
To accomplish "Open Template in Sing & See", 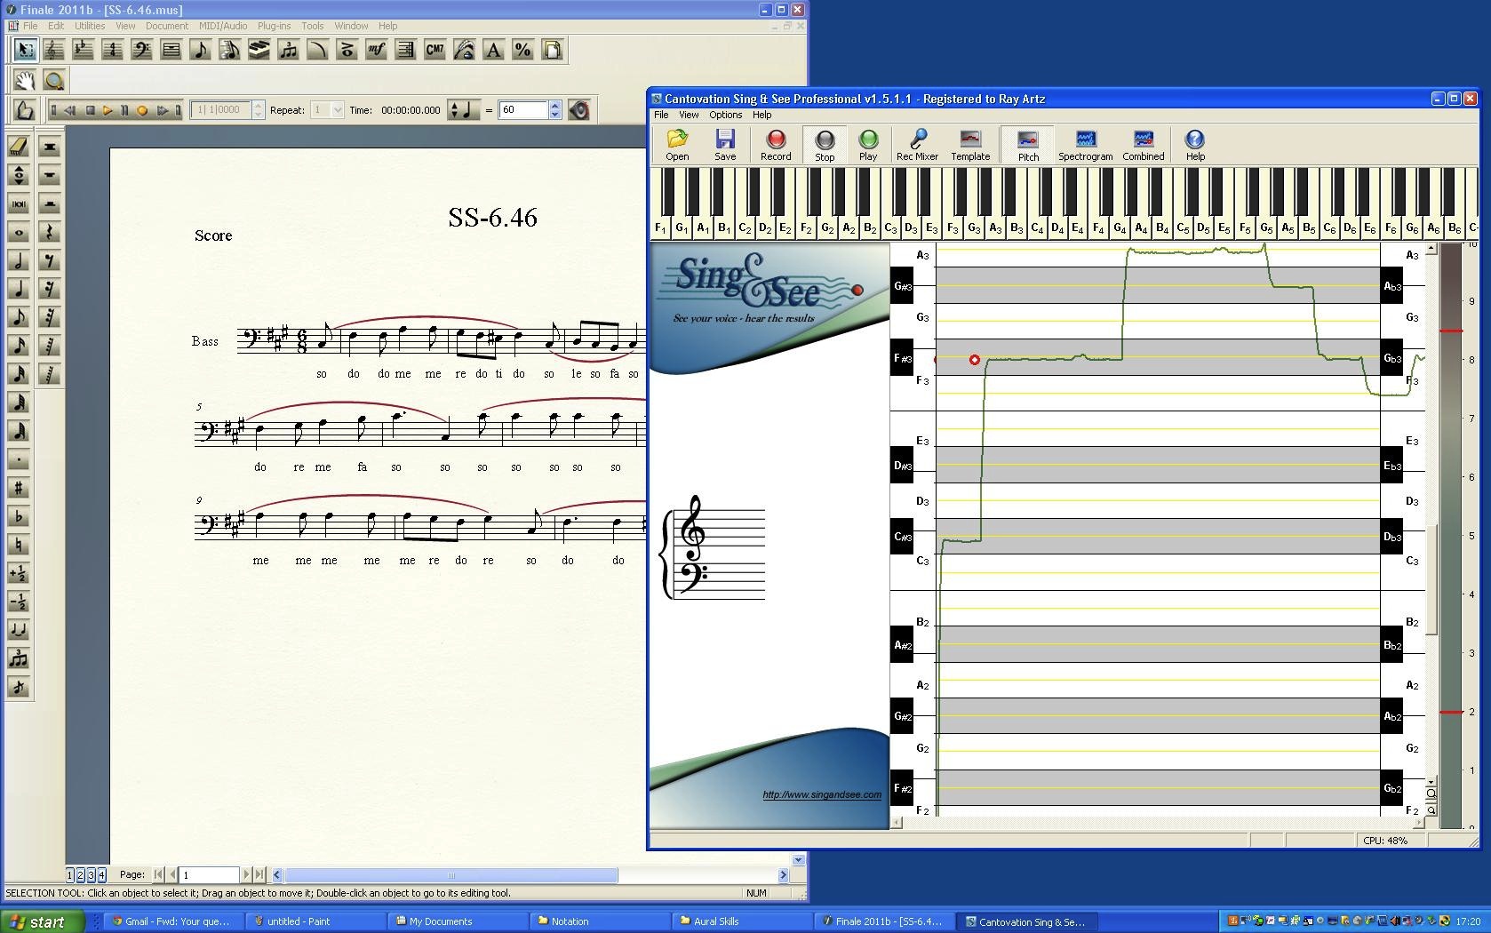I will tap(970, 145).
